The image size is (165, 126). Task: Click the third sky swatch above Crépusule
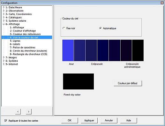(91, 50)
